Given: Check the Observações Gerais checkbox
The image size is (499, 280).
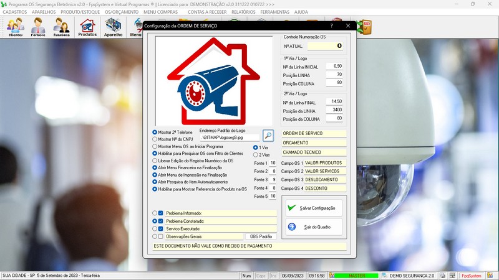Looking at the screenshot, I should click(x=160, y=236).
